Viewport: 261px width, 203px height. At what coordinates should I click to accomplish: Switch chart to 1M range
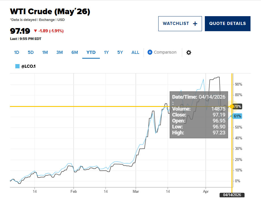click(45, 52)
